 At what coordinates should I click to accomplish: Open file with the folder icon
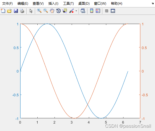9,11
